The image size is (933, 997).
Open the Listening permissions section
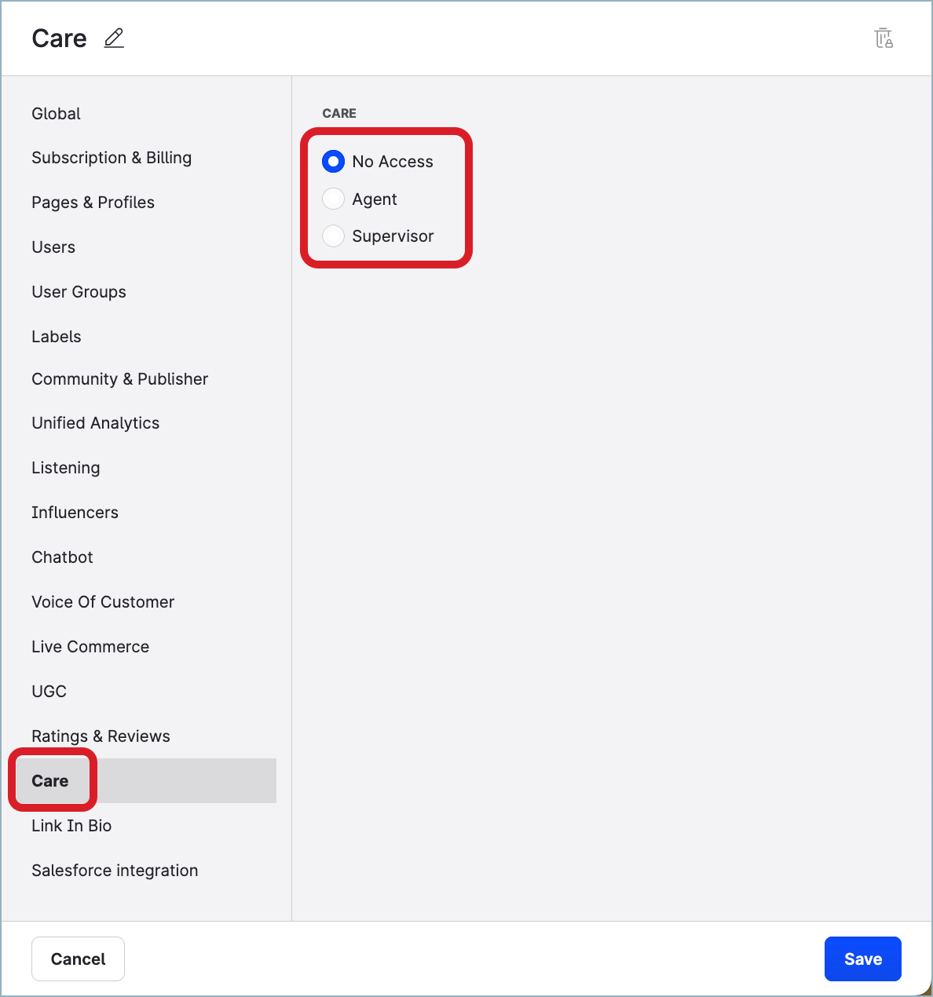pyautogui.click(x=66, y=468)
